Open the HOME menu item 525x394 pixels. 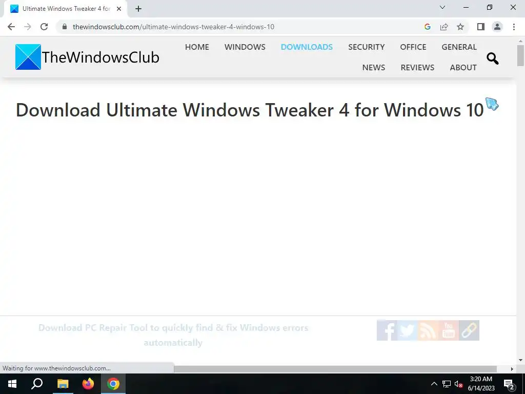click(197, 47)
